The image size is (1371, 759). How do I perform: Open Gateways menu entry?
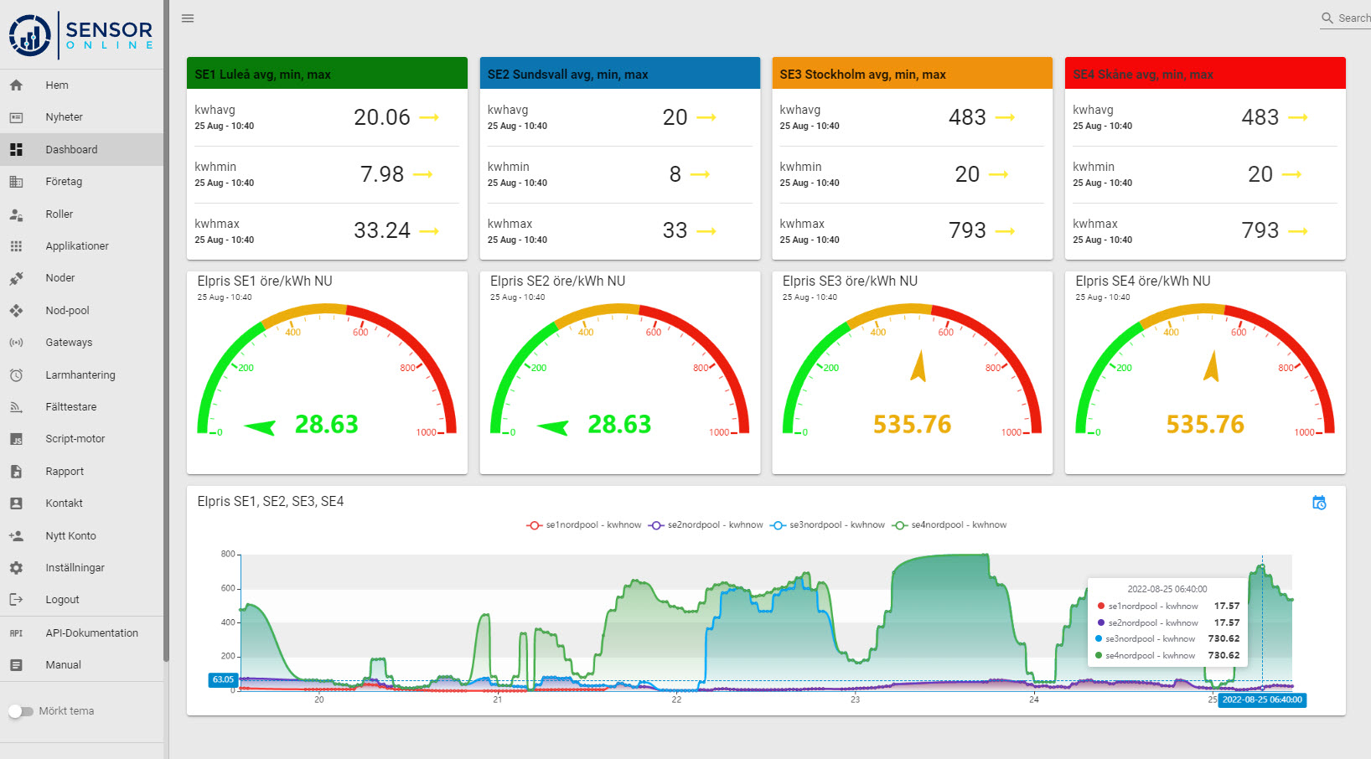[81, 343]
